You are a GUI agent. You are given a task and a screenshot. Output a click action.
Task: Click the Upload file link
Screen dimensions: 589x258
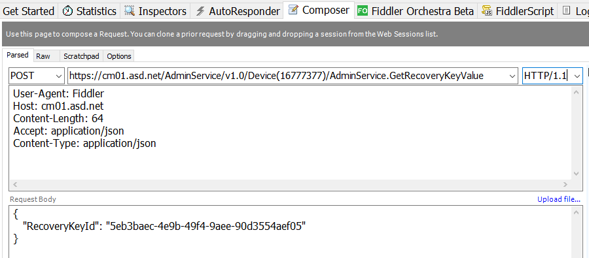coord(559,199)
